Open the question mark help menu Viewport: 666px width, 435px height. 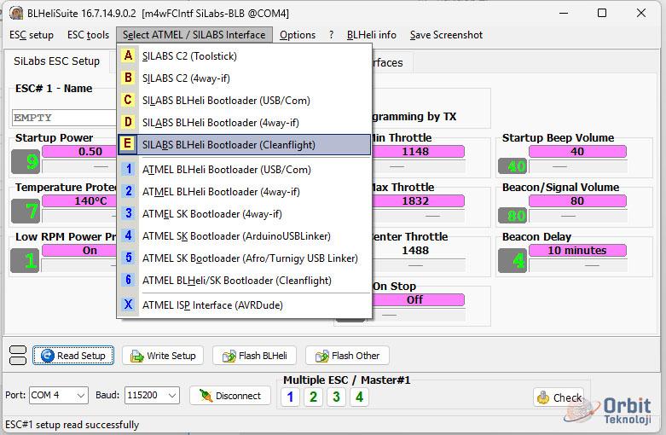point(331,35)
